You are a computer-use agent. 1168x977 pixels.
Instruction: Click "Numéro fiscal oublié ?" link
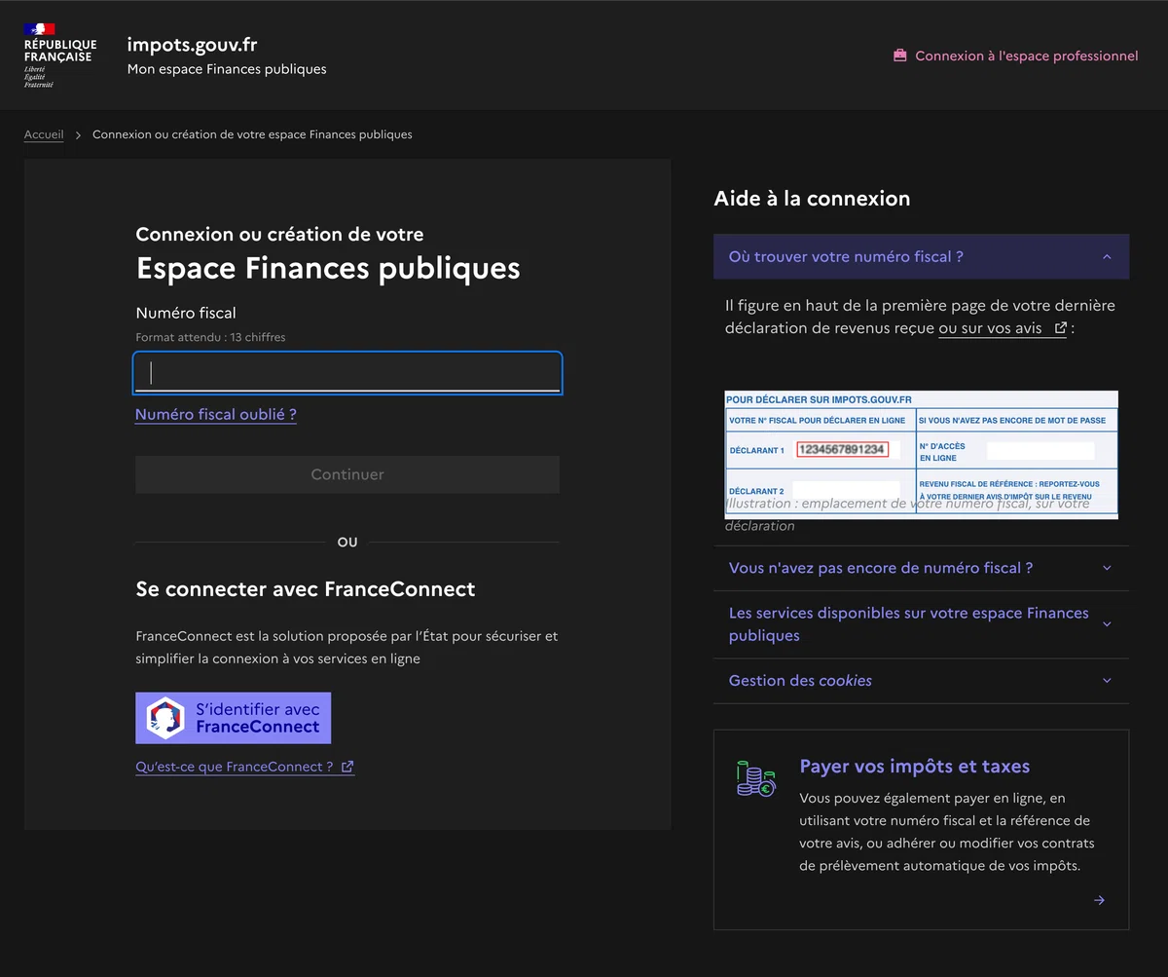click(216, 414)
